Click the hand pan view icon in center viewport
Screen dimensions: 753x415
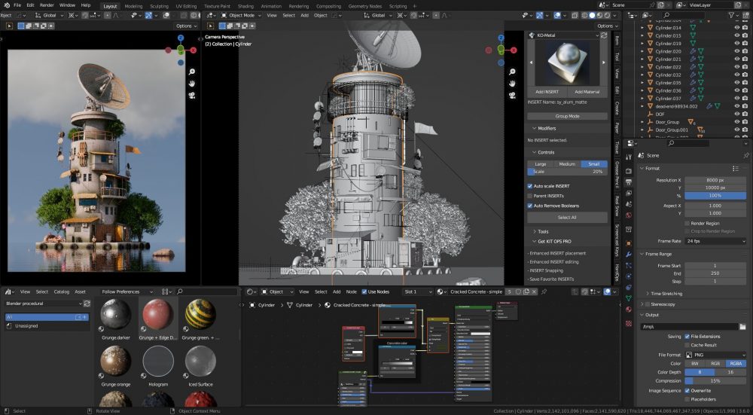click(511, 83)
